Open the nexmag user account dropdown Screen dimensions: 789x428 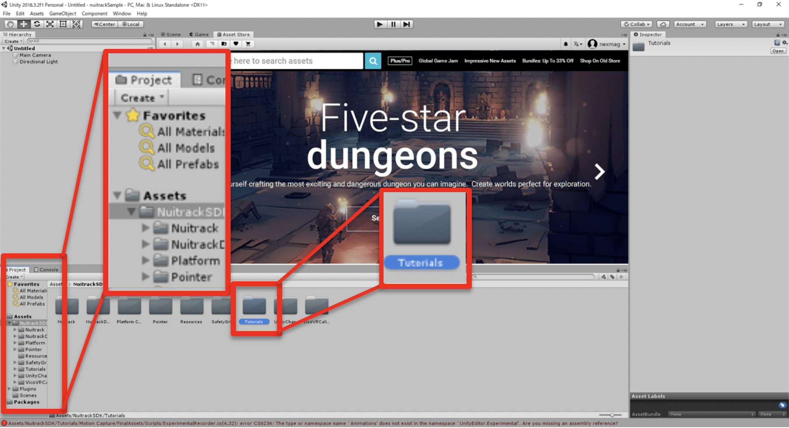click(607, 44)
